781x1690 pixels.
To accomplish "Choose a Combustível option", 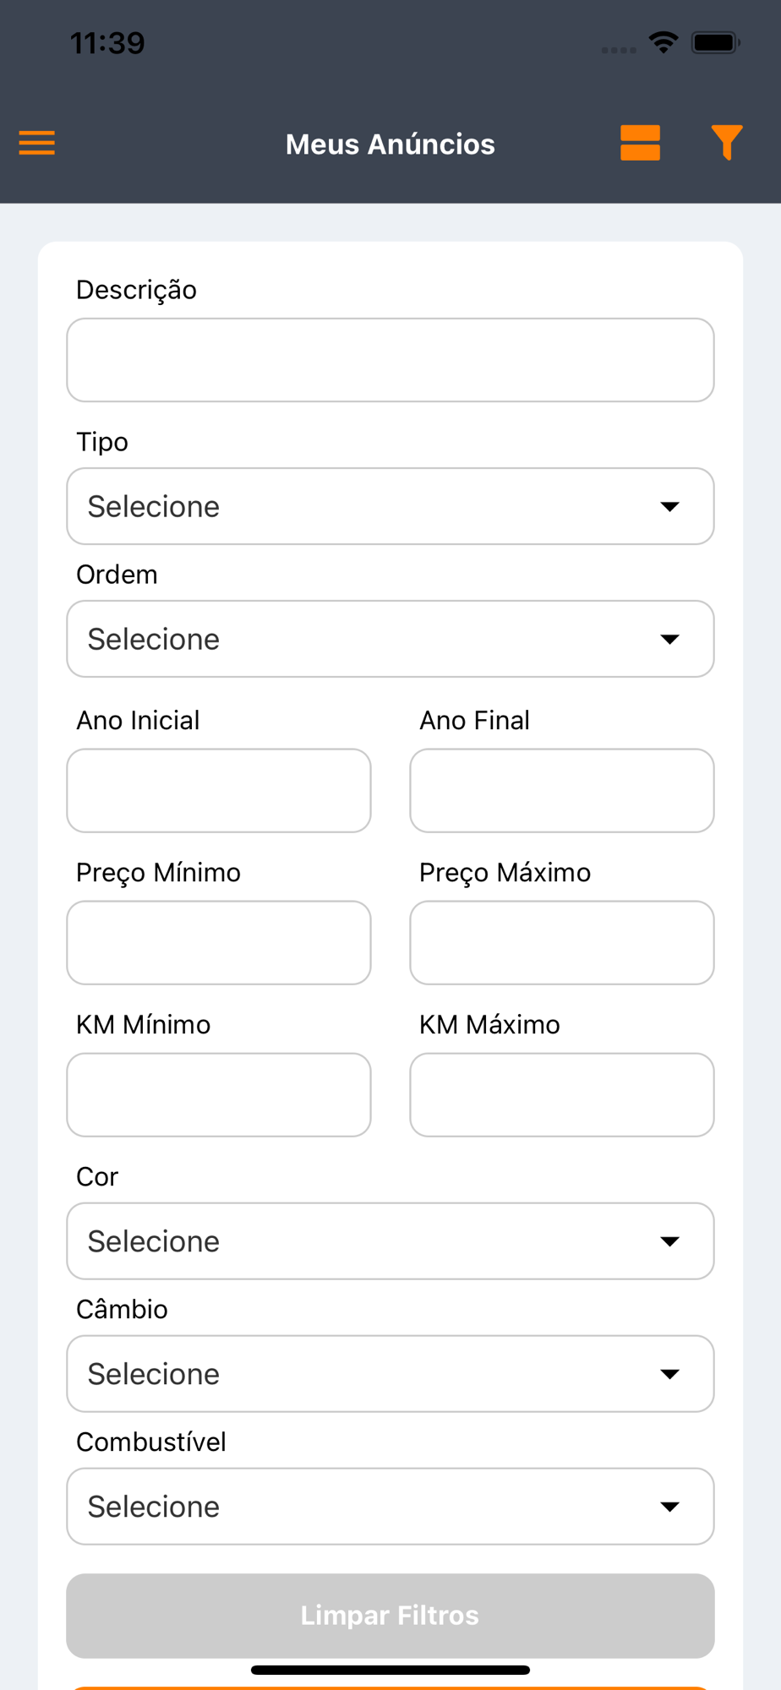I will coord(390,1507).
